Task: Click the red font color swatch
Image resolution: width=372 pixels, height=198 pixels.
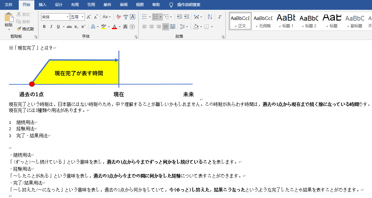Action: click(114, 28)
